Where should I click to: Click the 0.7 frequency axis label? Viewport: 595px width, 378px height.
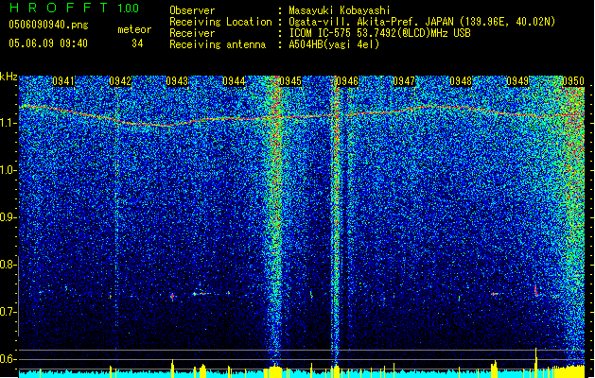(x=8, y=312)
